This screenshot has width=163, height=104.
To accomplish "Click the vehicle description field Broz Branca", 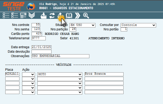I will click(x=104, y=74).
